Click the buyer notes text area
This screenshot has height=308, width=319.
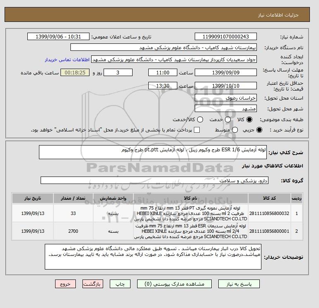[x=153, y=257]
